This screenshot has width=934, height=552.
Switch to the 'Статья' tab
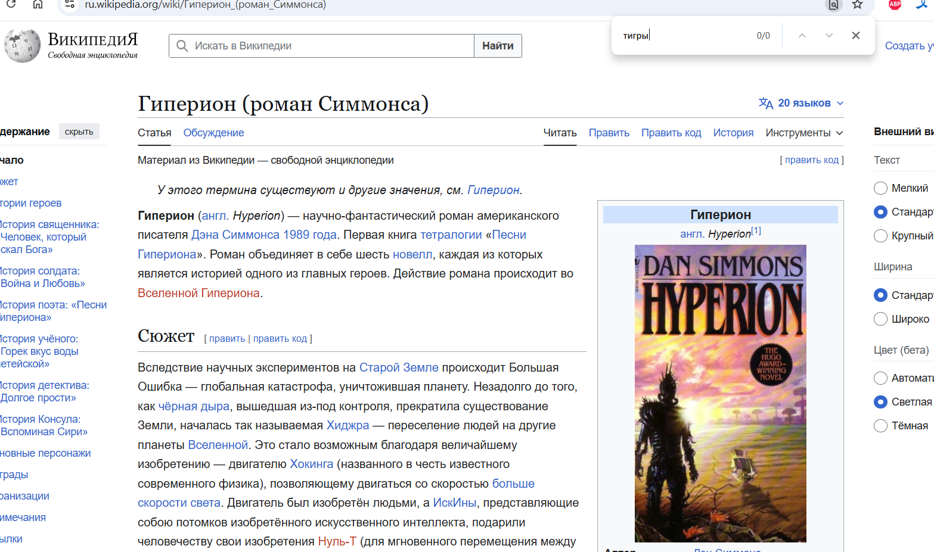click(154, 133)
